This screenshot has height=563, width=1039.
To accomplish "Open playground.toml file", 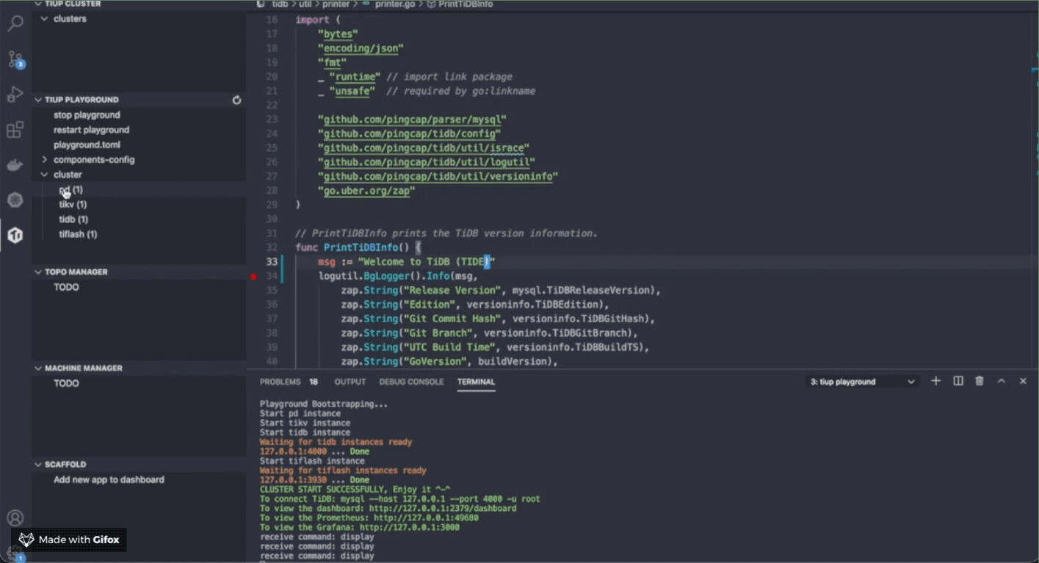I will (87, 145).
